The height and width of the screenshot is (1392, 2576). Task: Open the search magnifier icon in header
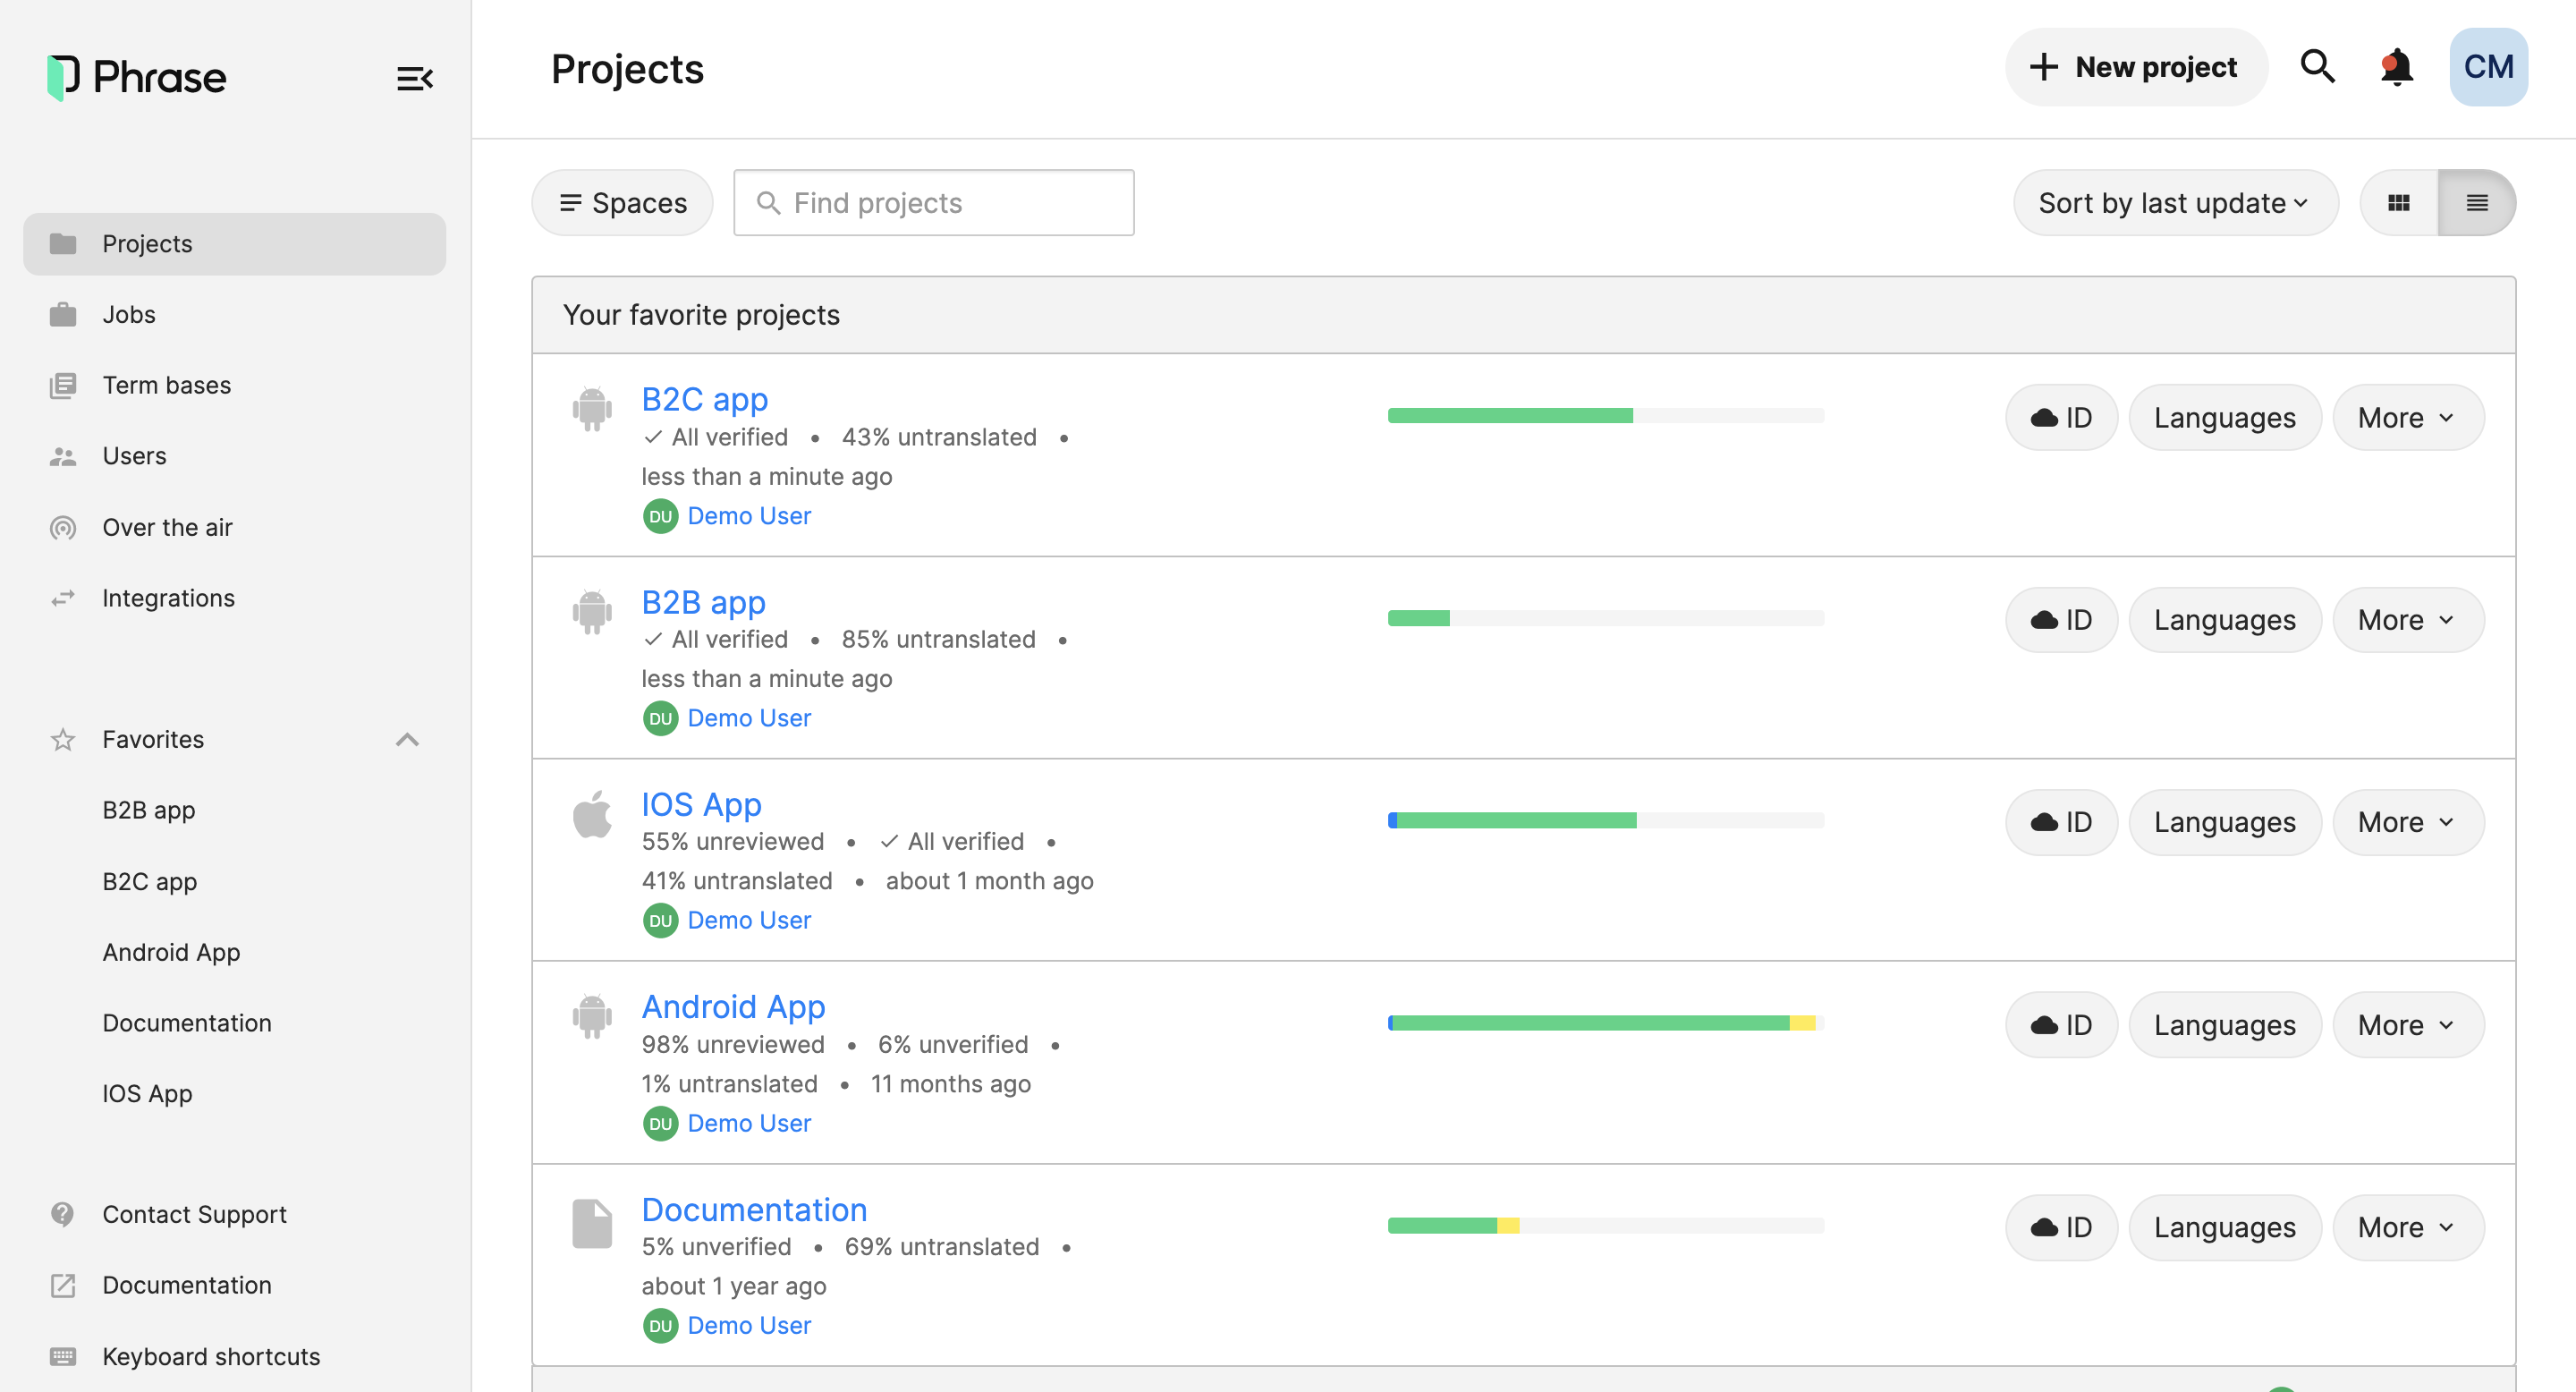2317,67
